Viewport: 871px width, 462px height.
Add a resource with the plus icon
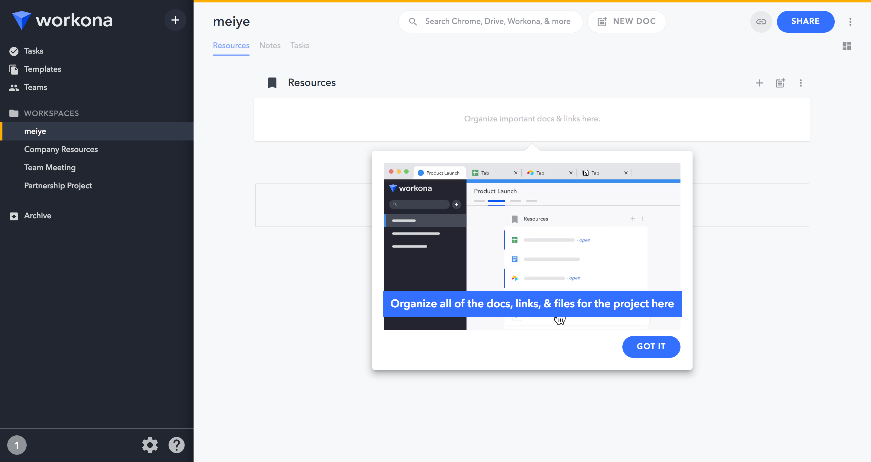(759, 83)
